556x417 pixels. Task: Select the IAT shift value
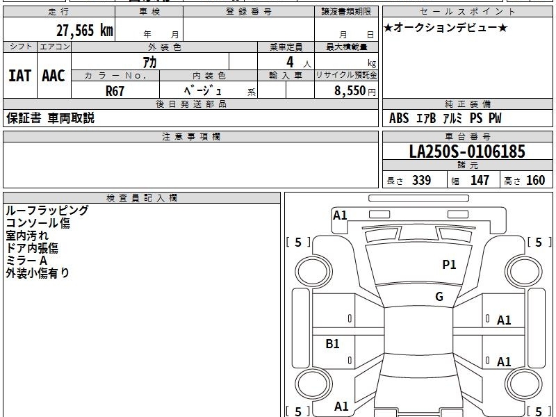coord(20,76)
